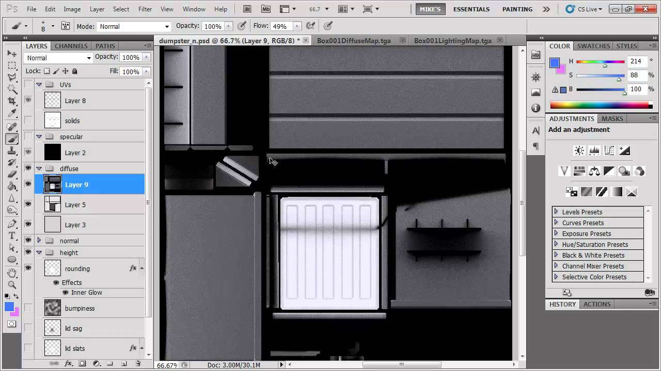Collapse the UVs layer group
The image size is (661, 371).
click(x=39, y=85)
